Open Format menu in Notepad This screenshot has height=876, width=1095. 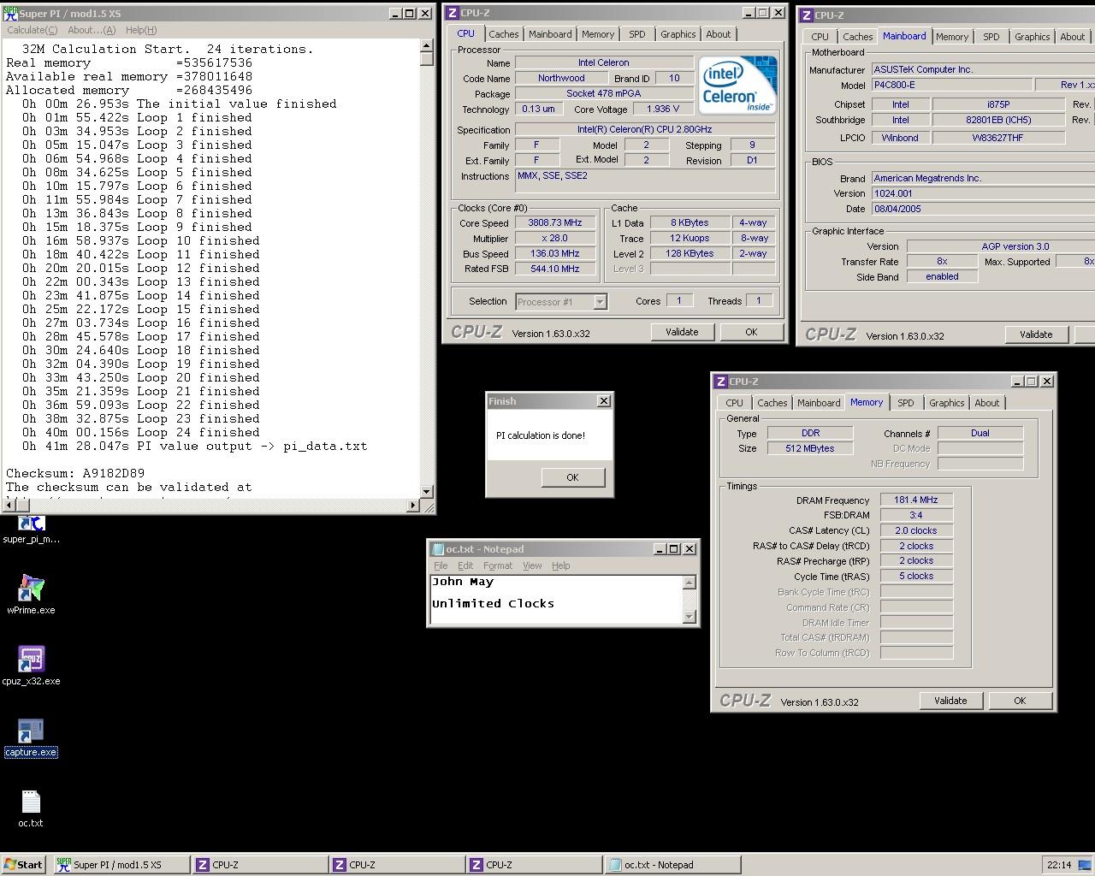(498, 565)
